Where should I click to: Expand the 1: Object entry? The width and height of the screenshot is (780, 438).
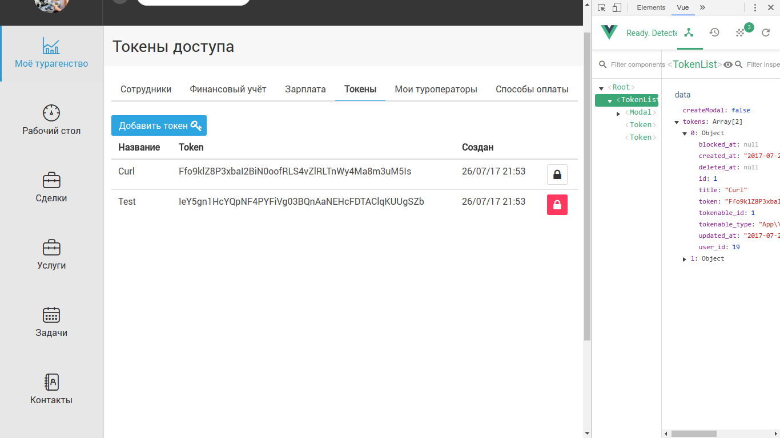685,259
